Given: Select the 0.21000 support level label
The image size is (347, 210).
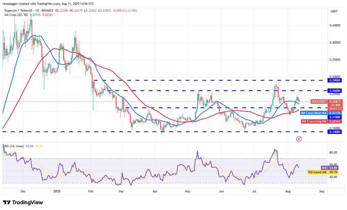Looking at the screenshot, I should tap(334, 117).
